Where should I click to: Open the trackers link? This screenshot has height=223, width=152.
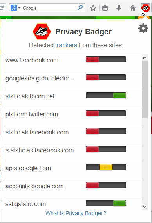[66, 45]
